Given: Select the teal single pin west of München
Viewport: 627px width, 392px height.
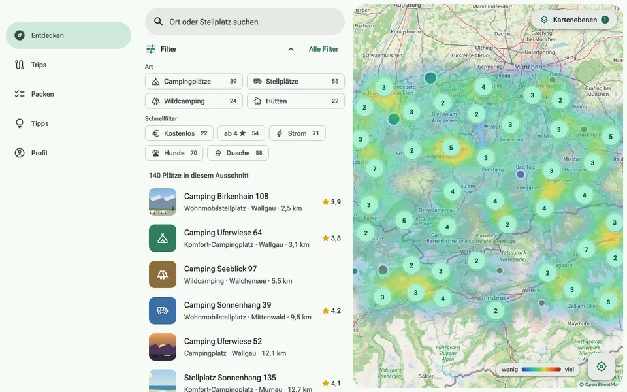Looking at the screenshot, I should pos(430,78).
